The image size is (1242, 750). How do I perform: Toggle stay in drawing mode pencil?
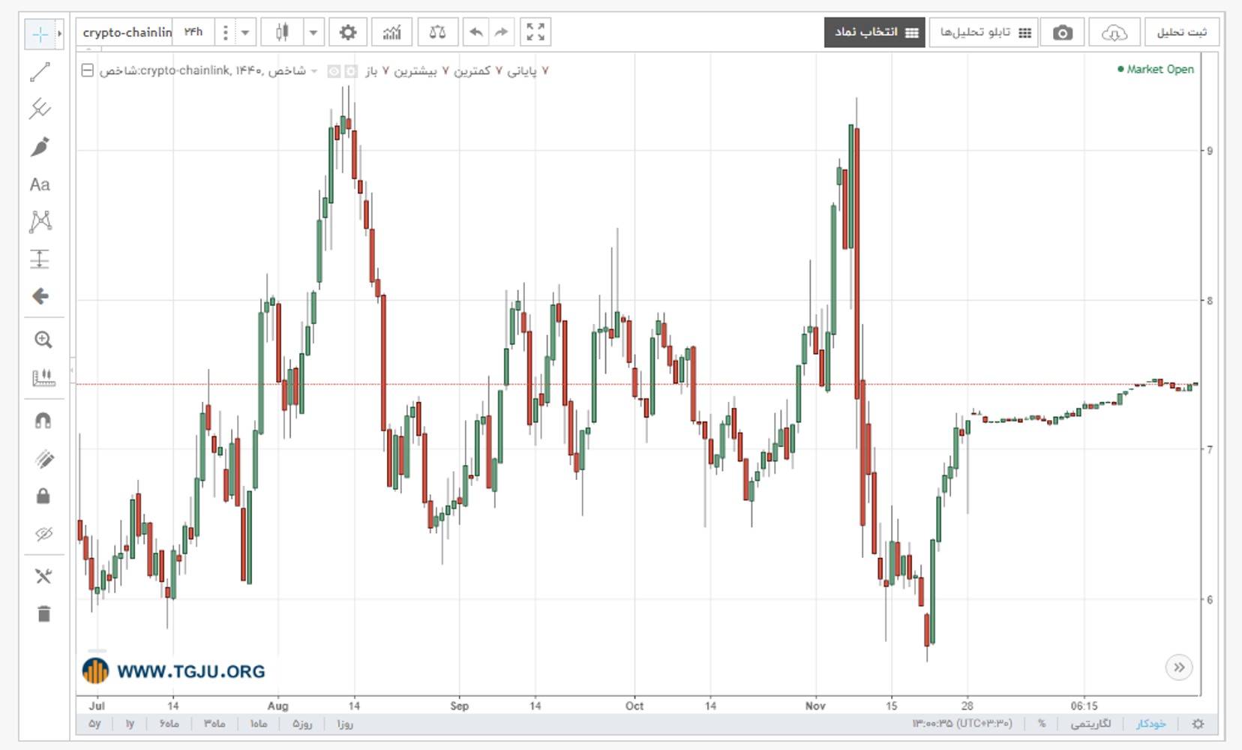coord(43,459)
